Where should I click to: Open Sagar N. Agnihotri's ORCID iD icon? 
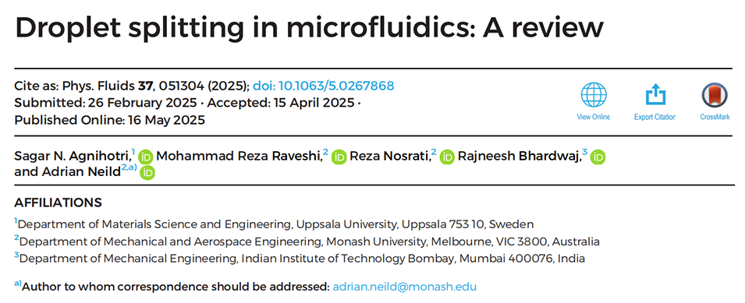[147, 157]
